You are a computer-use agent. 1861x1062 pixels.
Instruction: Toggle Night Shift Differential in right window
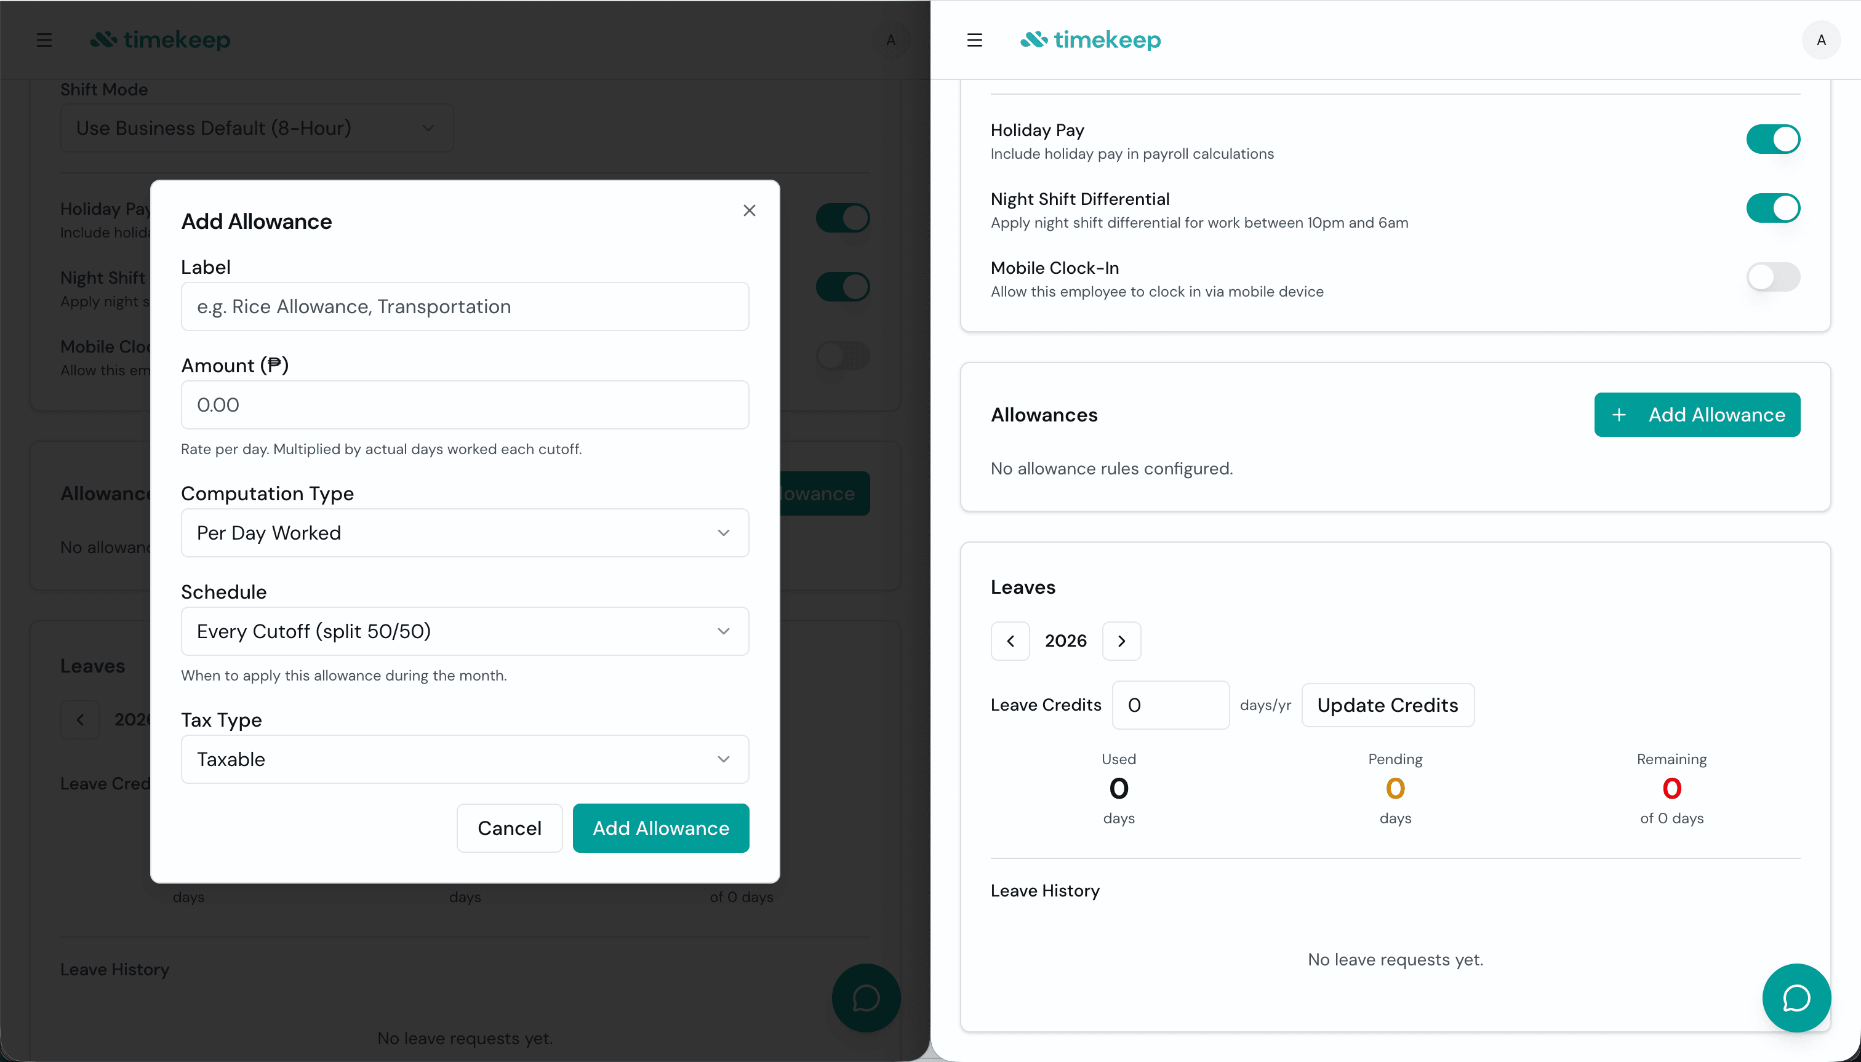coord(1773,208)
